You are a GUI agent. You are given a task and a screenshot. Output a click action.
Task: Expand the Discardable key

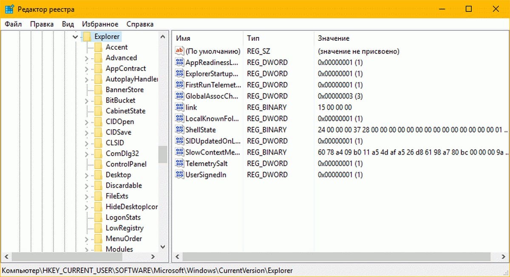point(86,186)
